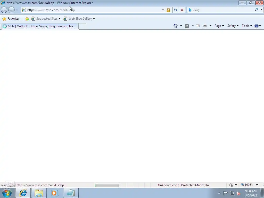Click the IE page icon in address bar

pyautogui.click(x=24, y=10)
